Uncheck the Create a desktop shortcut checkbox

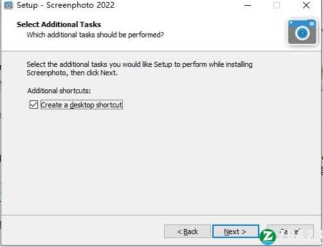tap(33, 105)
